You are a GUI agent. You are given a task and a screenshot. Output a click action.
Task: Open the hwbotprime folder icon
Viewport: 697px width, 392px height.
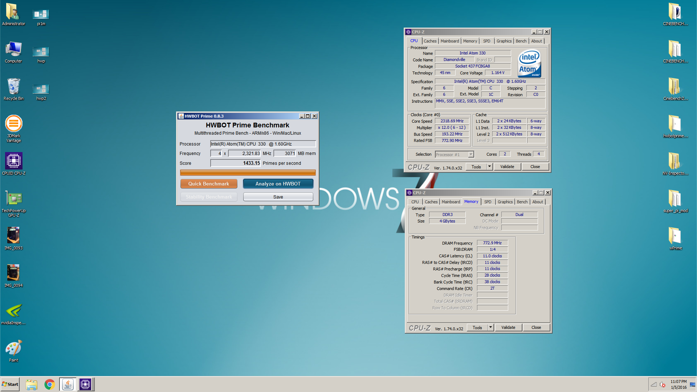coord(675,127)
